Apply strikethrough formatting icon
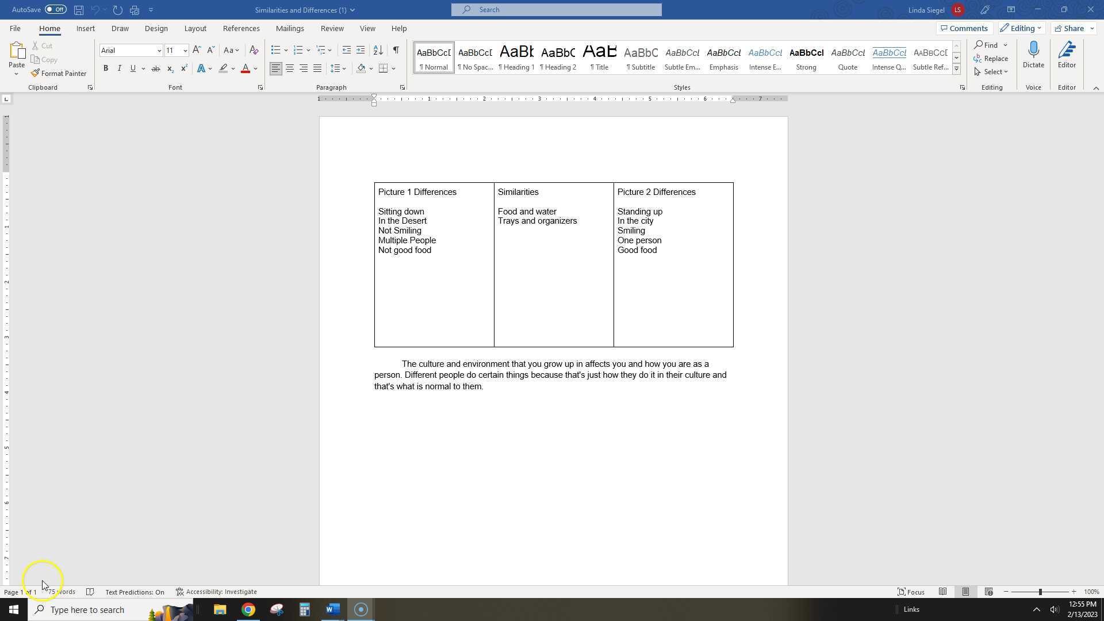Viewport: 1104px width, 621px height. point(155,68)
